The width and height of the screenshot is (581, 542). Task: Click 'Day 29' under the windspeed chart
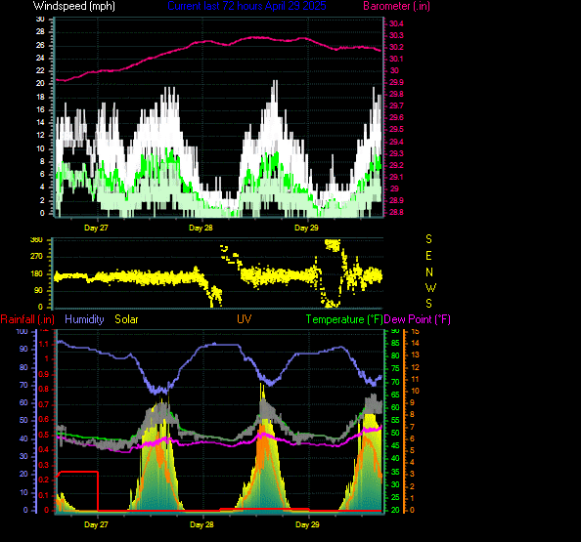(x=306, y=228)
